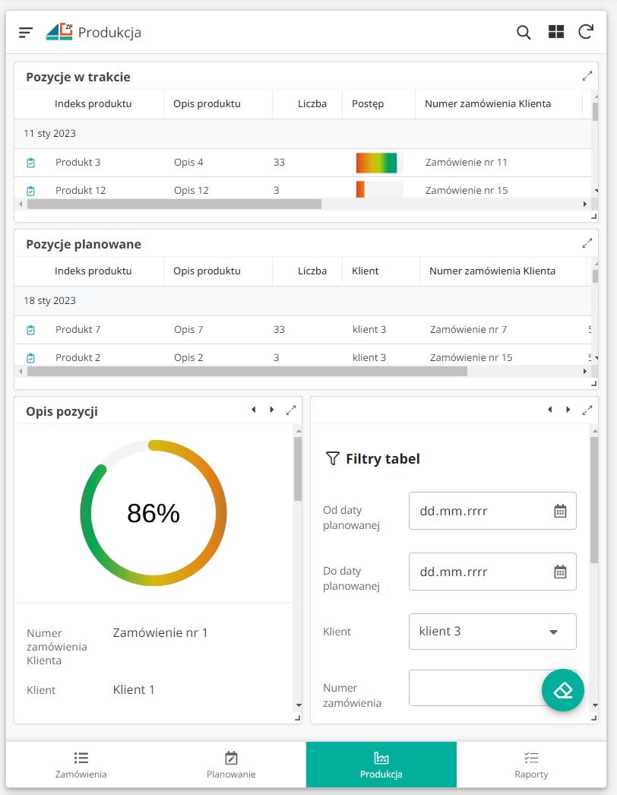This screenshot has width=617, height=795.
Task: Click the document icon next to Produkt 3
Action: (x=30, y=162)
